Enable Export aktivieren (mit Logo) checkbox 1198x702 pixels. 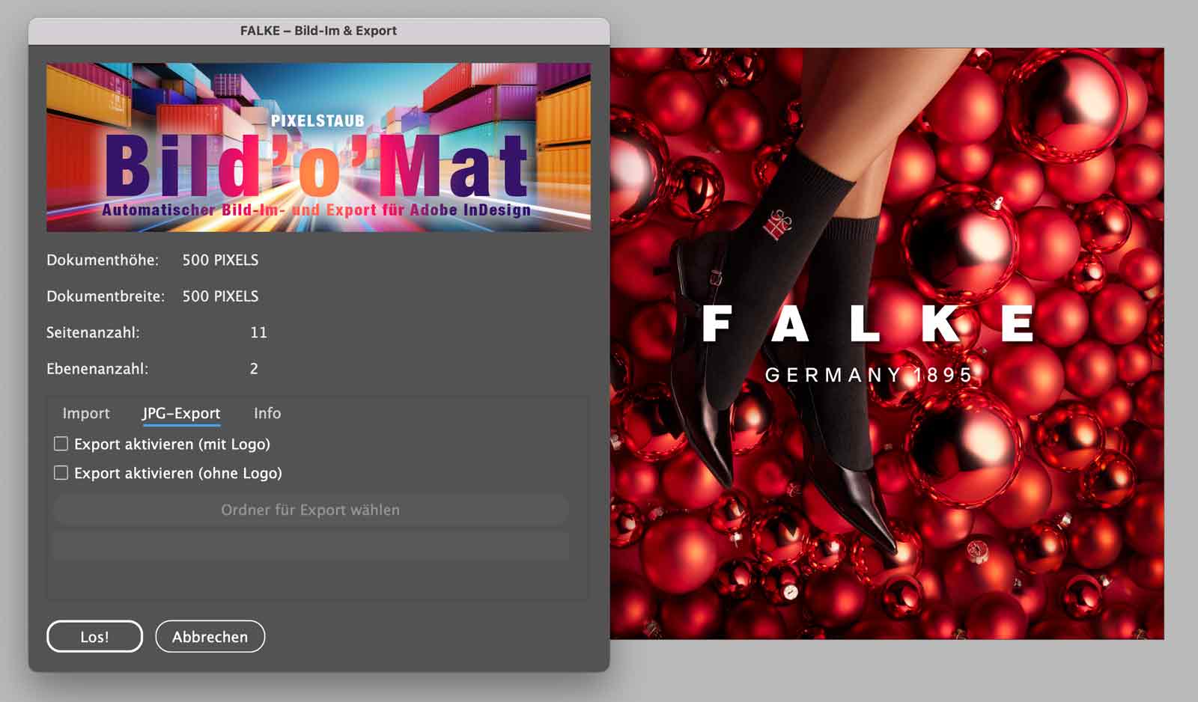pos(61,444)
